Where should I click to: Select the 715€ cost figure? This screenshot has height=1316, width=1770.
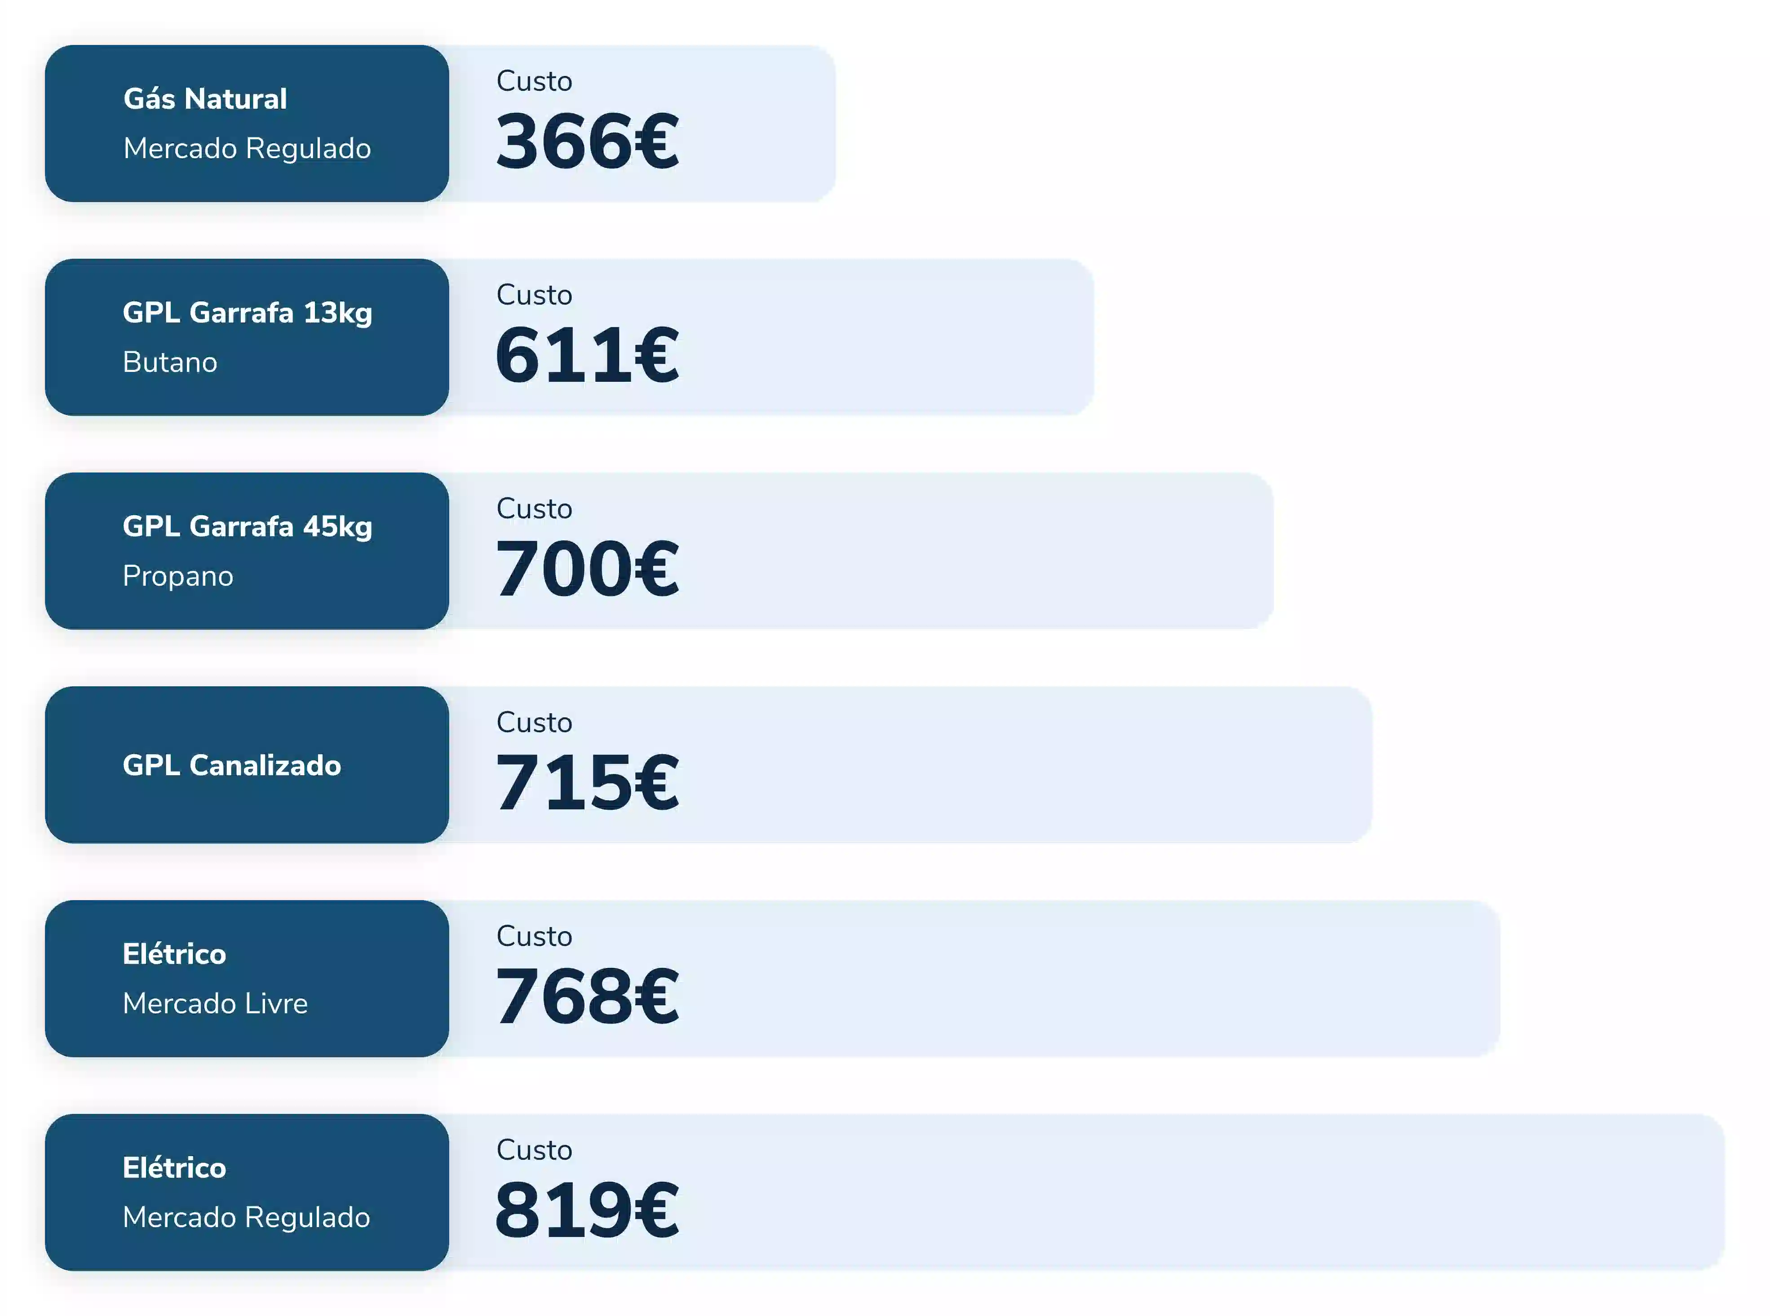click(587, 783)
